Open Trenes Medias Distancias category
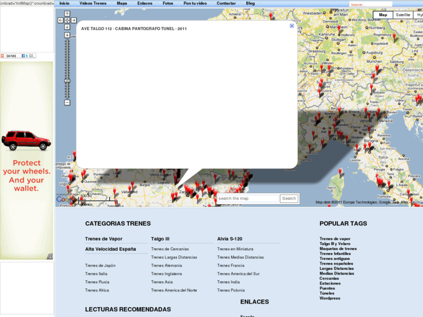The width and height of the screenshot is (423, 317). 240,257
